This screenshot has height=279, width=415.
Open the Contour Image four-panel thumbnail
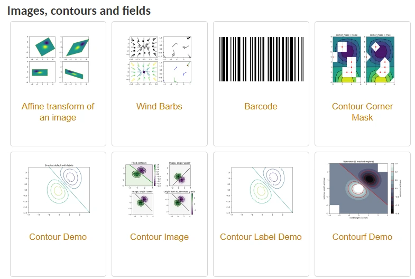[159, 189]
